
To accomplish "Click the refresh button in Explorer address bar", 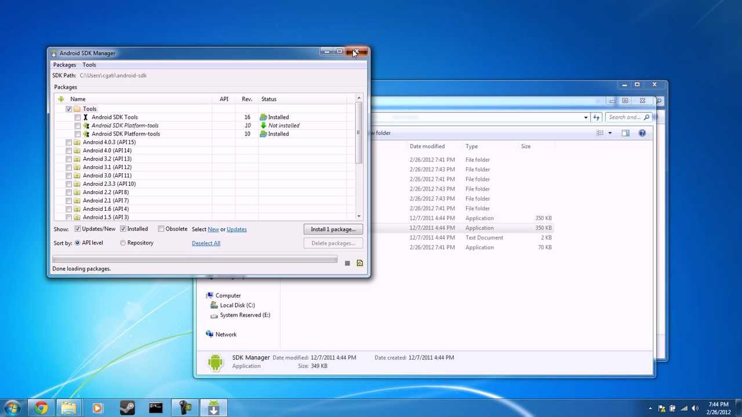I will tap(596, 118).
